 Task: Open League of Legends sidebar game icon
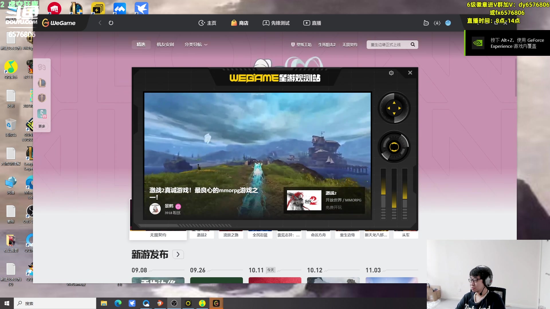(42, 83)
